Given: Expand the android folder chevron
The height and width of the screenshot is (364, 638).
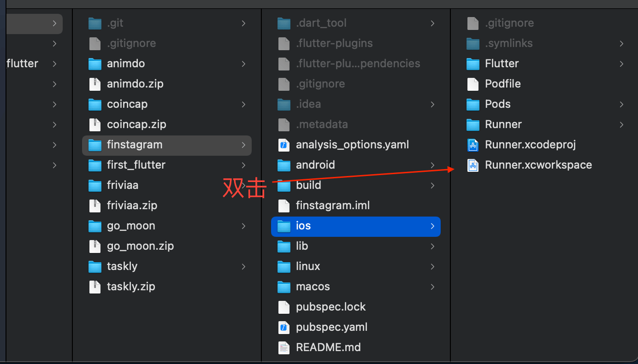Looking at the screenshot, I should click(432, 165).
